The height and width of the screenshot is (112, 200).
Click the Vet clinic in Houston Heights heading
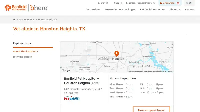(49, 29)
